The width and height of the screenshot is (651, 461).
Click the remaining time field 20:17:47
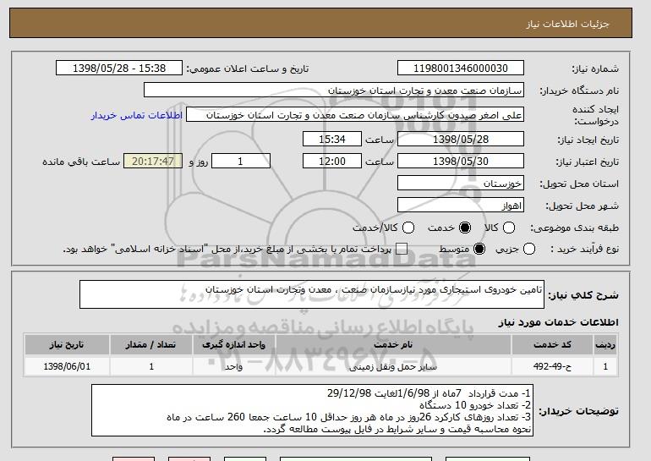point(153,162)
